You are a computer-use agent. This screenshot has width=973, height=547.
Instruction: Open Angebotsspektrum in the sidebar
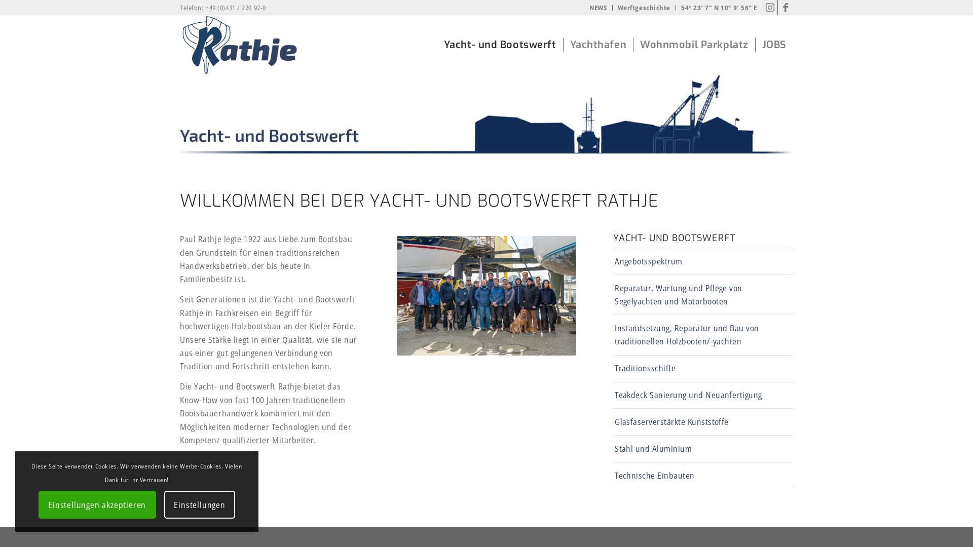(648, 261)
